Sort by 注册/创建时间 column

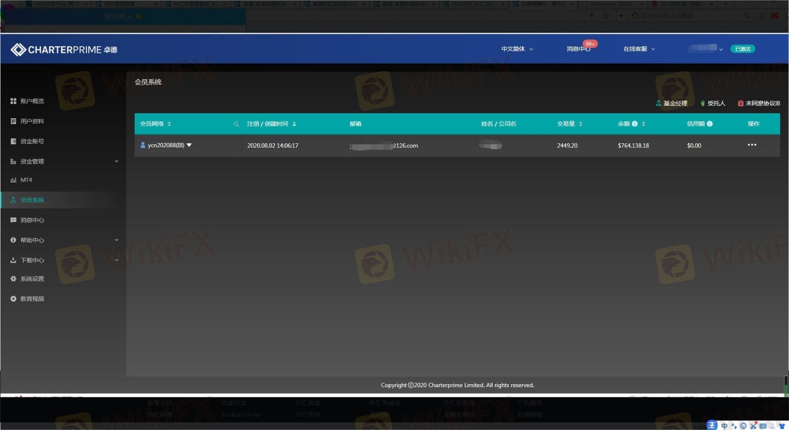tap(294, 124)
